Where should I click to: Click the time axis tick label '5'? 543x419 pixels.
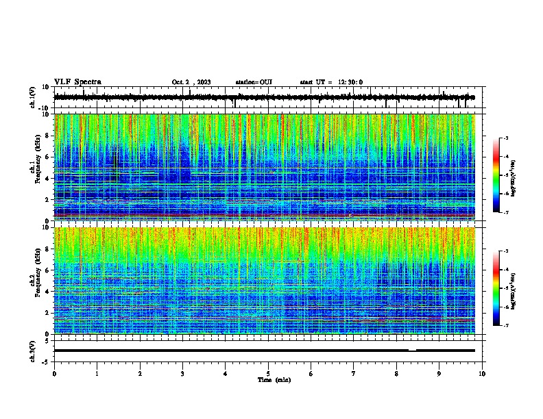pos(268,374)
